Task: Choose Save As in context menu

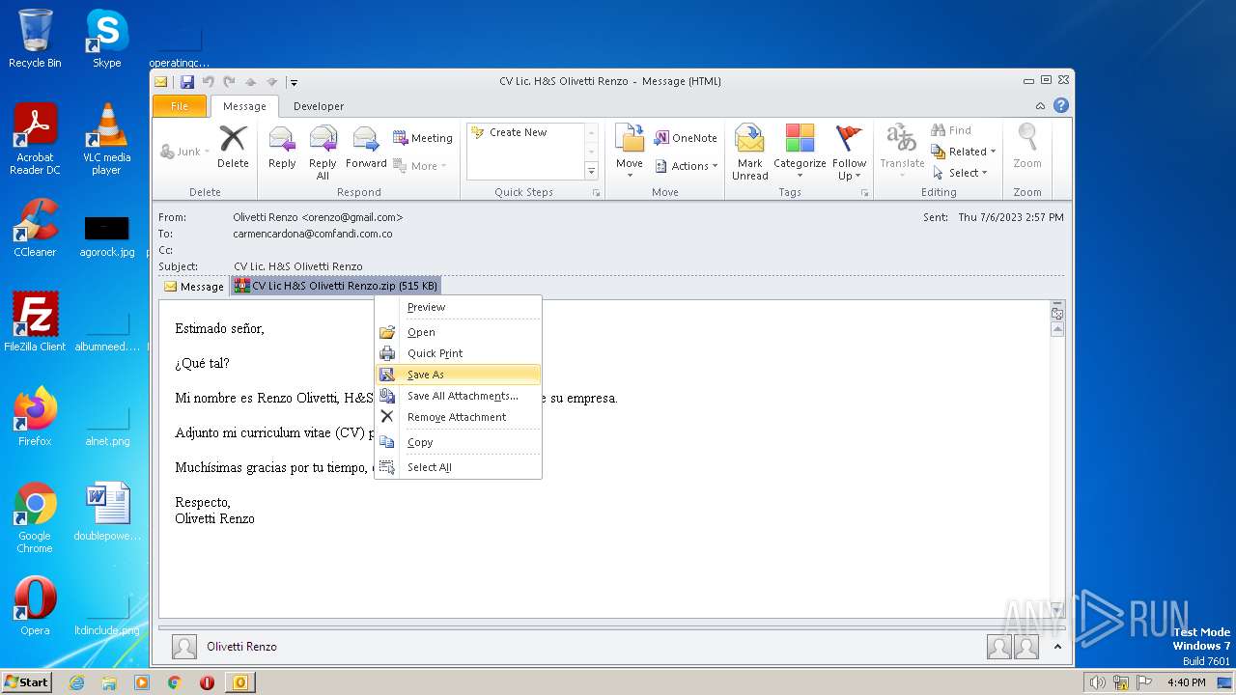Action: pyautogui.click(x=458, y=375)
